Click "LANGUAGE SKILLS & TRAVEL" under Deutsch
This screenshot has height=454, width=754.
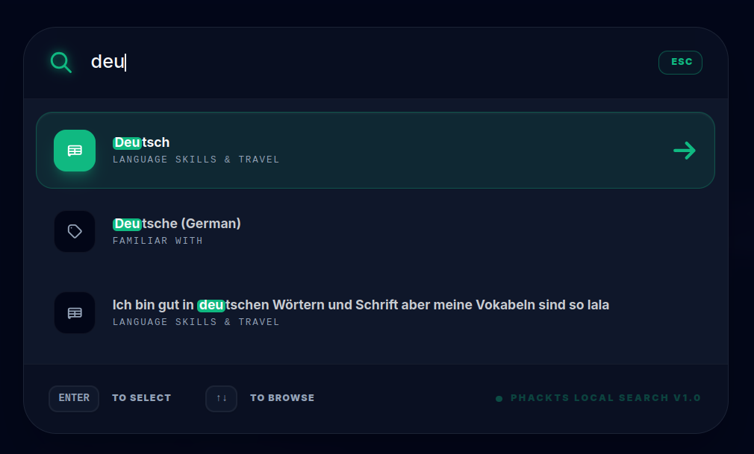click(x=196, y=160)
